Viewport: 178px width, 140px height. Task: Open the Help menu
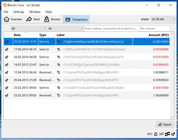click(x=48, y=12)
